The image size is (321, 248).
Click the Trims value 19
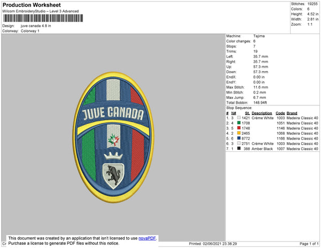[x=255, y=51]
